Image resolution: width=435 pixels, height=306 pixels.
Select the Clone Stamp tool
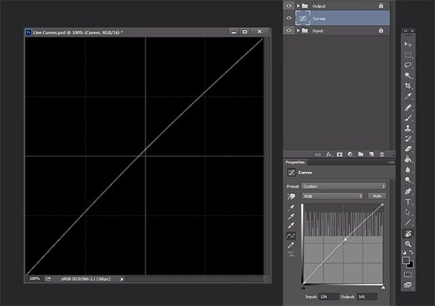click(408, 128)
